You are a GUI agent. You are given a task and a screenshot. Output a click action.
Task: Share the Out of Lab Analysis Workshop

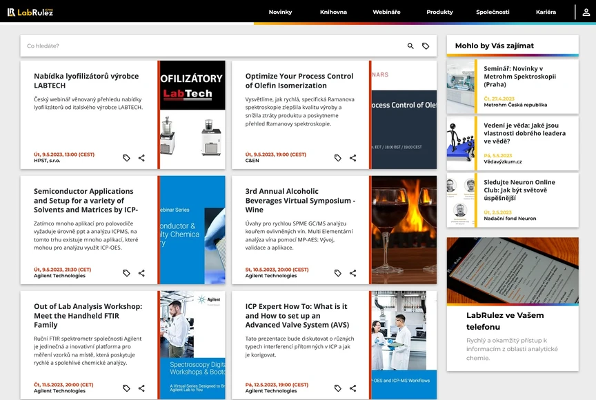coord(141,388)
